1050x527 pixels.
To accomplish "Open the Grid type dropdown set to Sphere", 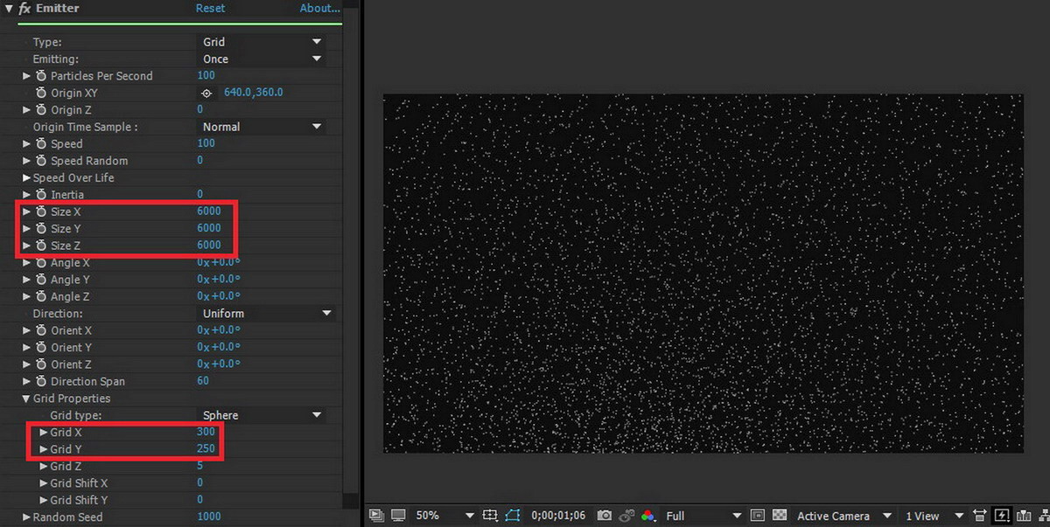I will pyautogui.click(x=262, y=416).
